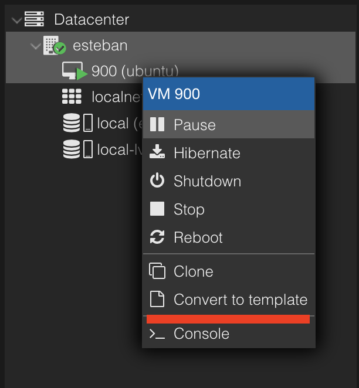Choose Hibernate from the context menu
Screen dimensions: 359x388
pyautogui.click(x=229, y=152)
